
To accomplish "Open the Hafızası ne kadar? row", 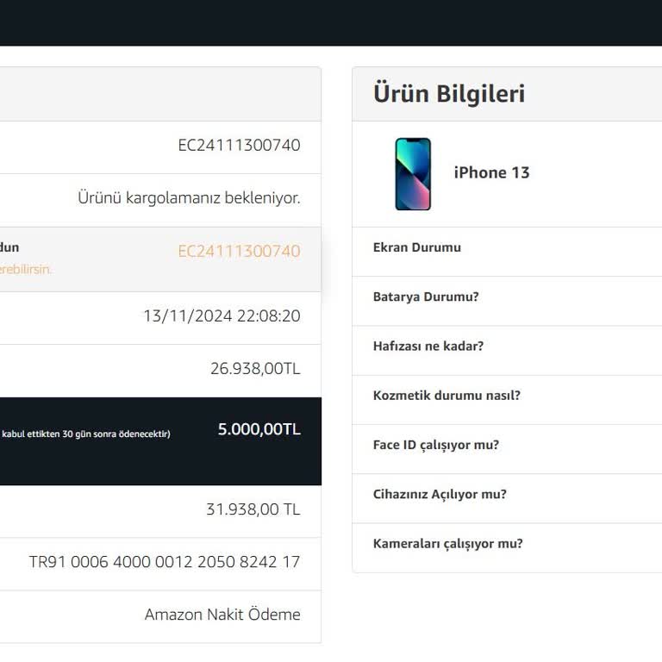I will pyautogui.click(x=428, y=346).
